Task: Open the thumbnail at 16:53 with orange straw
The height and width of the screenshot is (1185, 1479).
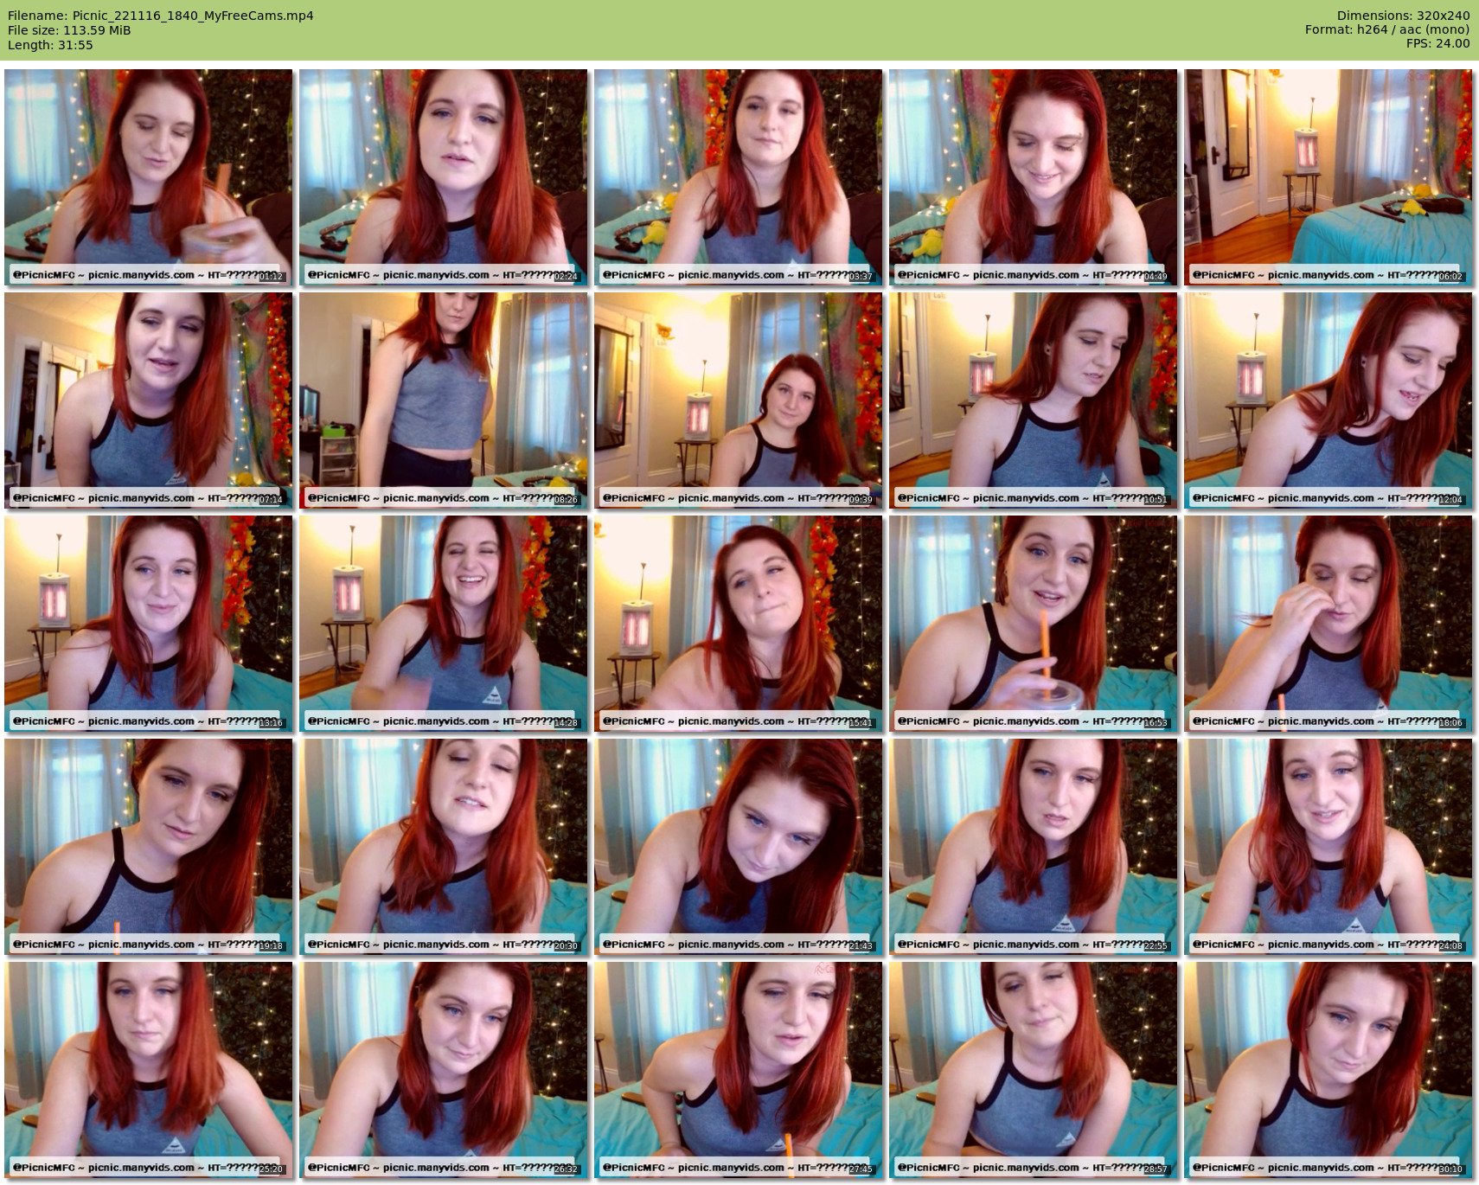Action: click(1033, 624)
